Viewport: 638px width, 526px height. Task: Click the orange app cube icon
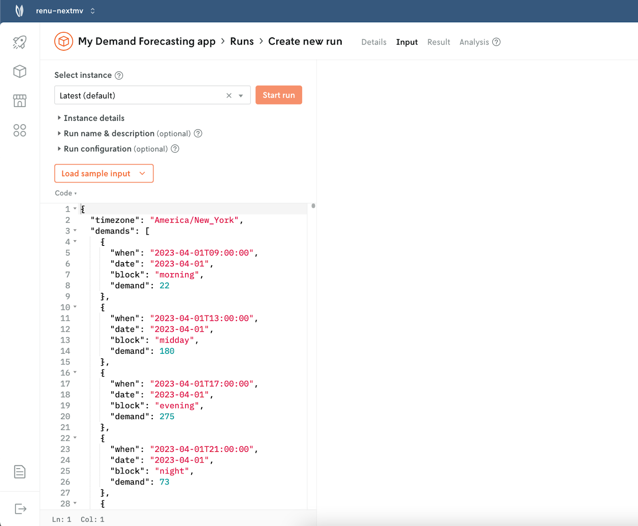(x=64, y=41)
